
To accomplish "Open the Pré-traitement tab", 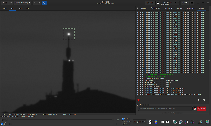I will coord(155,8).
